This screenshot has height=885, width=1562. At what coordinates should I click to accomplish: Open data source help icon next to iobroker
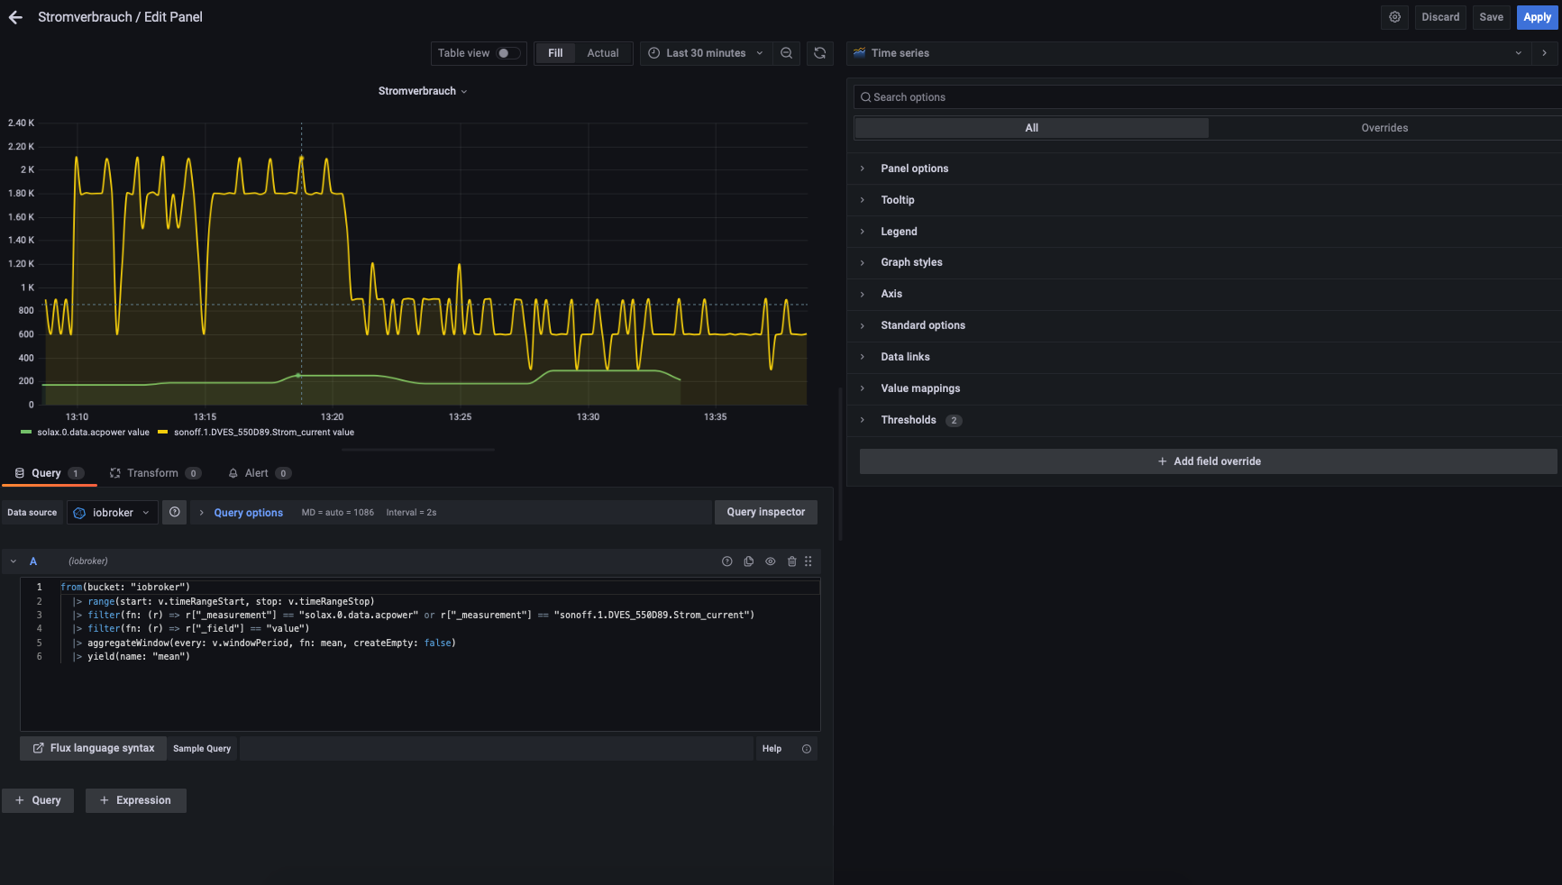coord(175,512)
